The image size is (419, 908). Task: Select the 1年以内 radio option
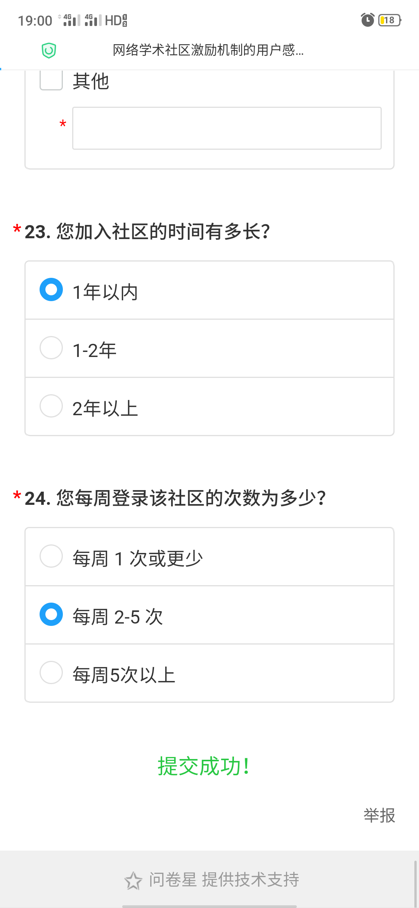tap(51, 289)
